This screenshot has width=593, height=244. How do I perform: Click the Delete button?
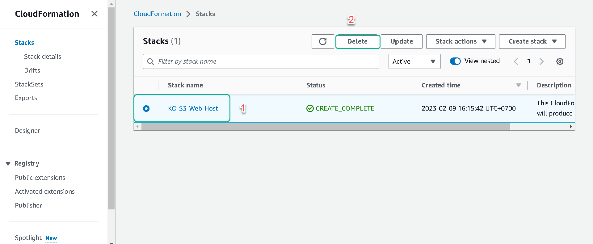pos(358,41)
